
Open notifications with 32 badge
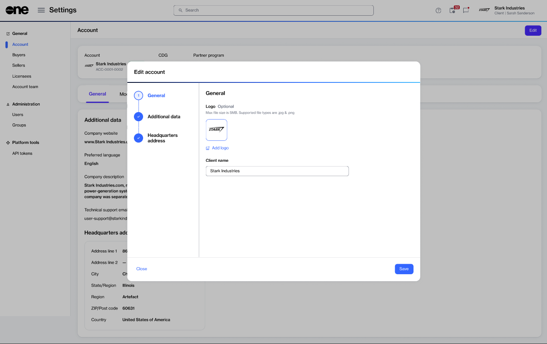[452, 10]
